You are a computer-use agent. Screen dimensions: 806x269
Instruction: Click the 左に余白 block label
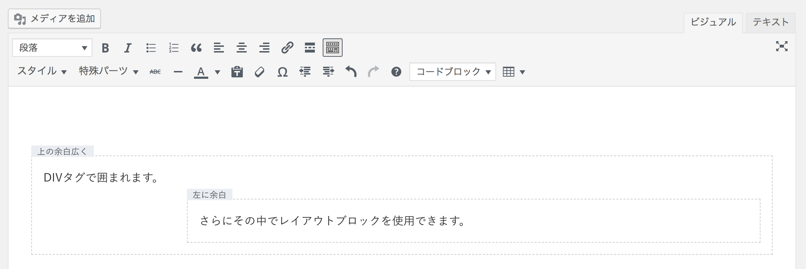(x=209, y=194)
